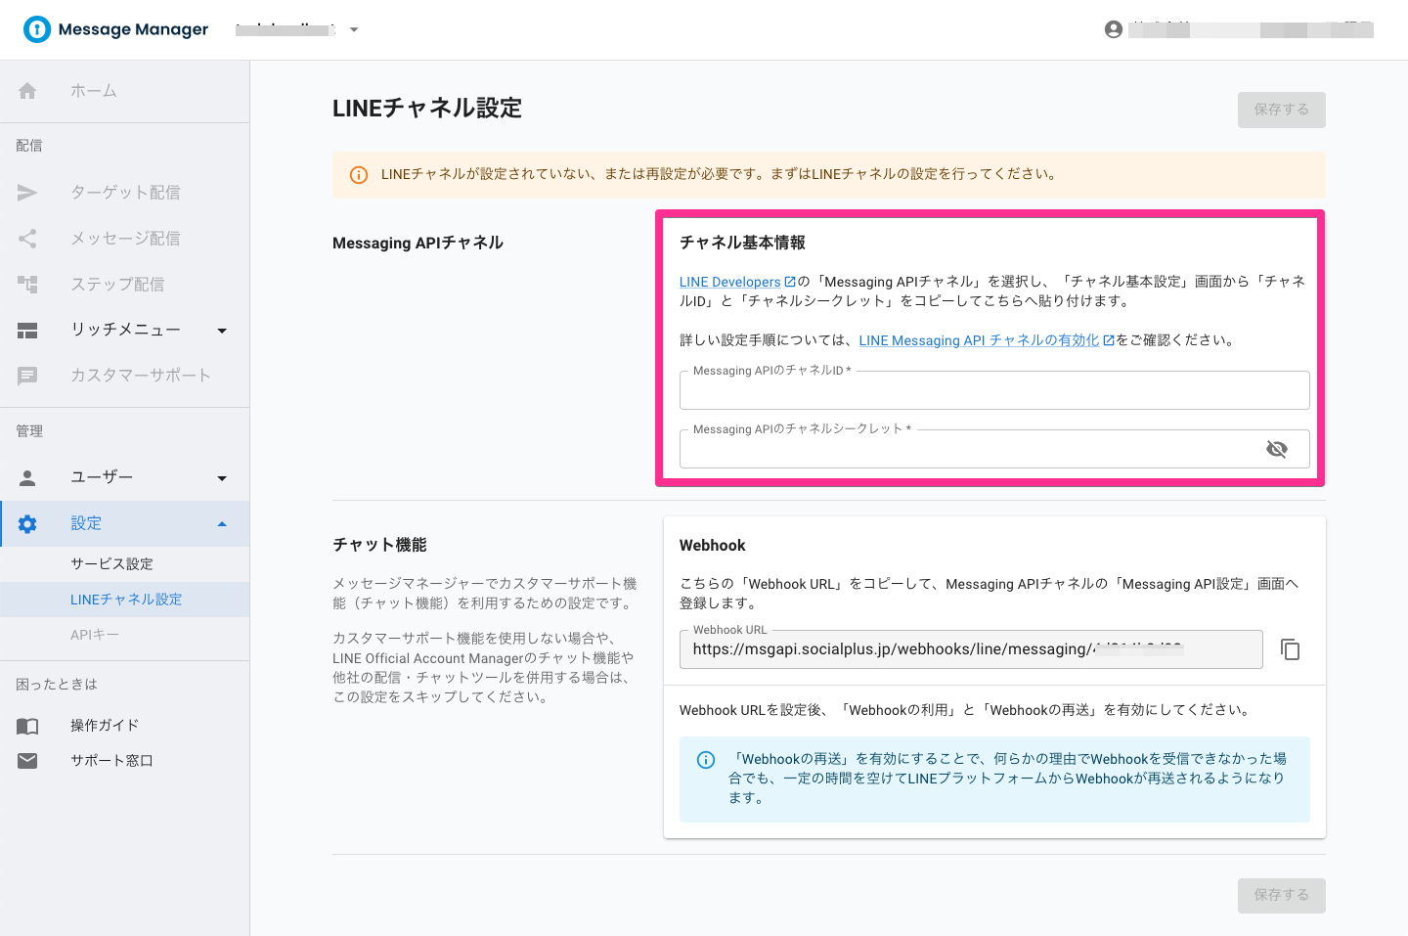Open ホーム in the sidebar

[x=125, y=91]
